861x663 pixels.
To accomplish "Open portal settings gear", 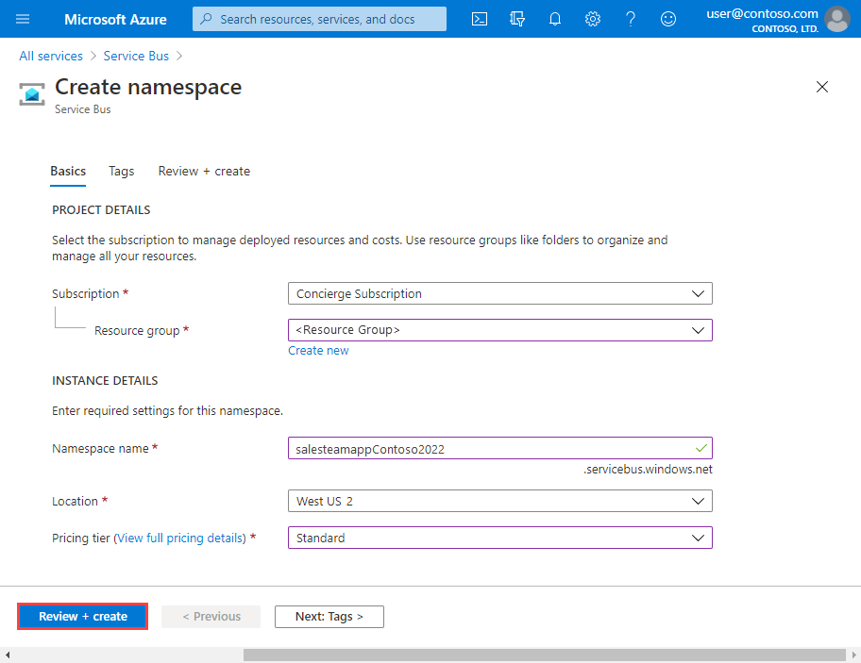I will point(593,19).
